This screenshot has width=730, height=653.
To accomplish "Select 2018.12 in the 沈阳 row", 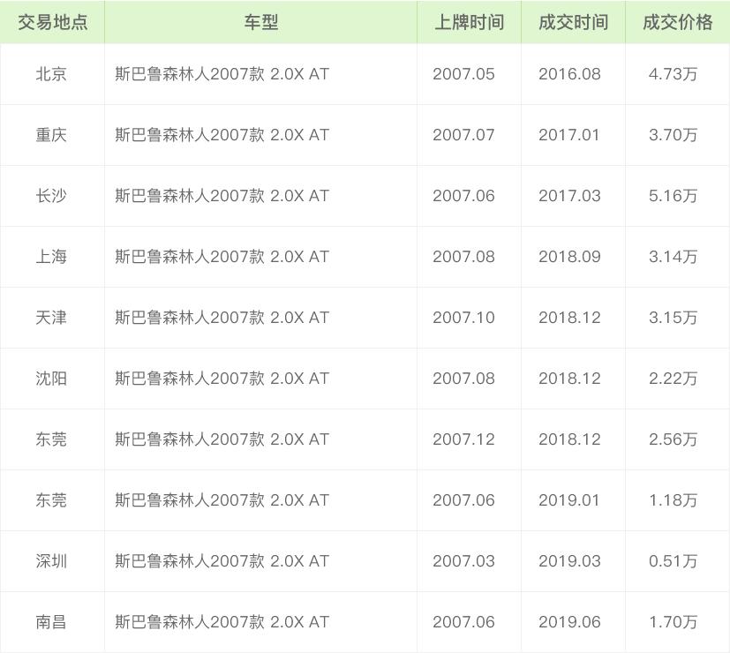I will (x=569, y=379).
